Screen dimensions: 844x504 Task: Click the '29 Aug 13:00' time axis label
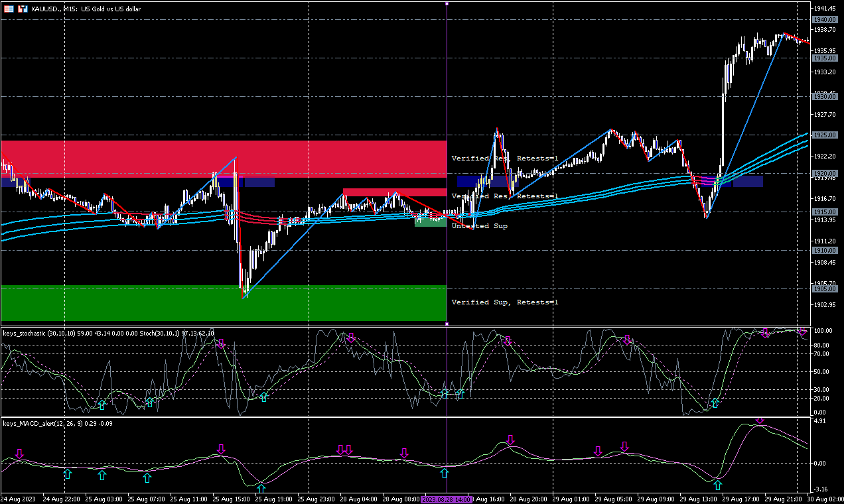pos(699,498)
